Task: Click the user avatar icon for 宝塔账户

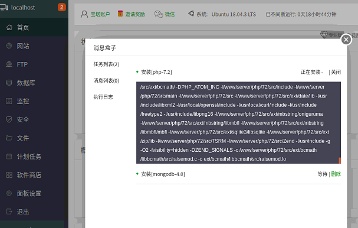Action: 84,14
